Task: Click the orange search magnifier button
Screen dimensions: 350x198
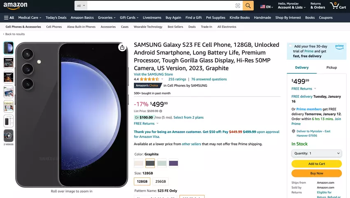Action: 248,6
